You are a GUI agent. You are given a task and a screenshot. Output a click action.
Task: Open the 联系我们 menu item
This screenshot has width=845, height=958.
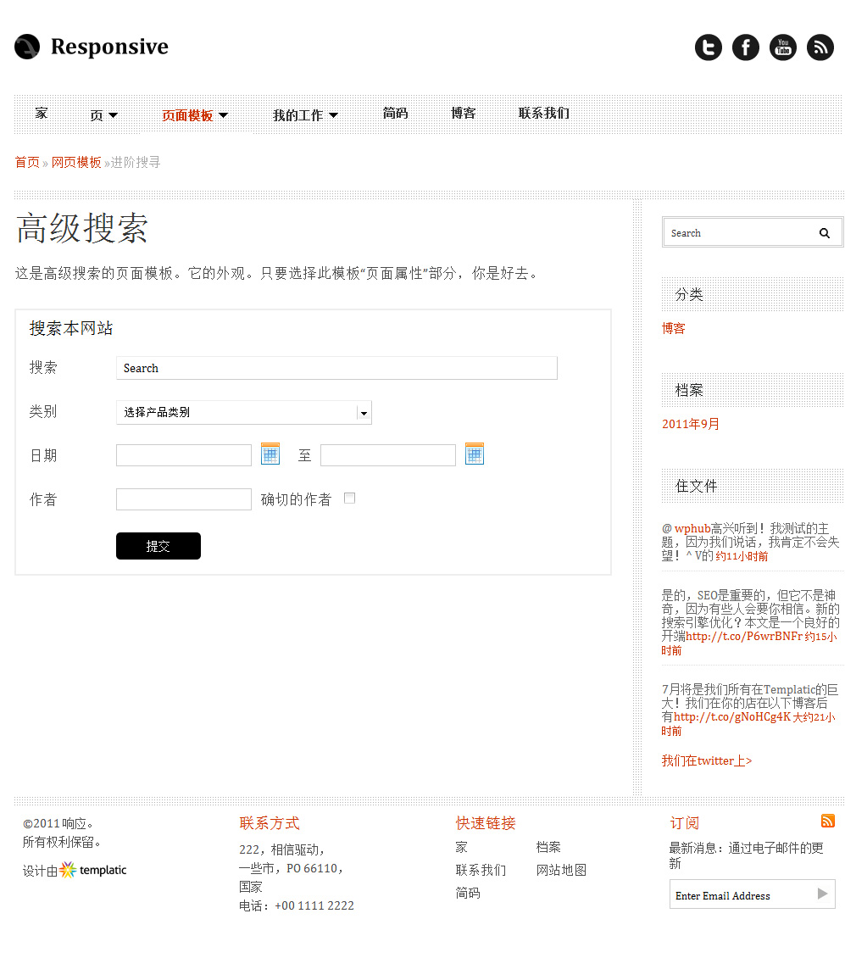(544, 114)
